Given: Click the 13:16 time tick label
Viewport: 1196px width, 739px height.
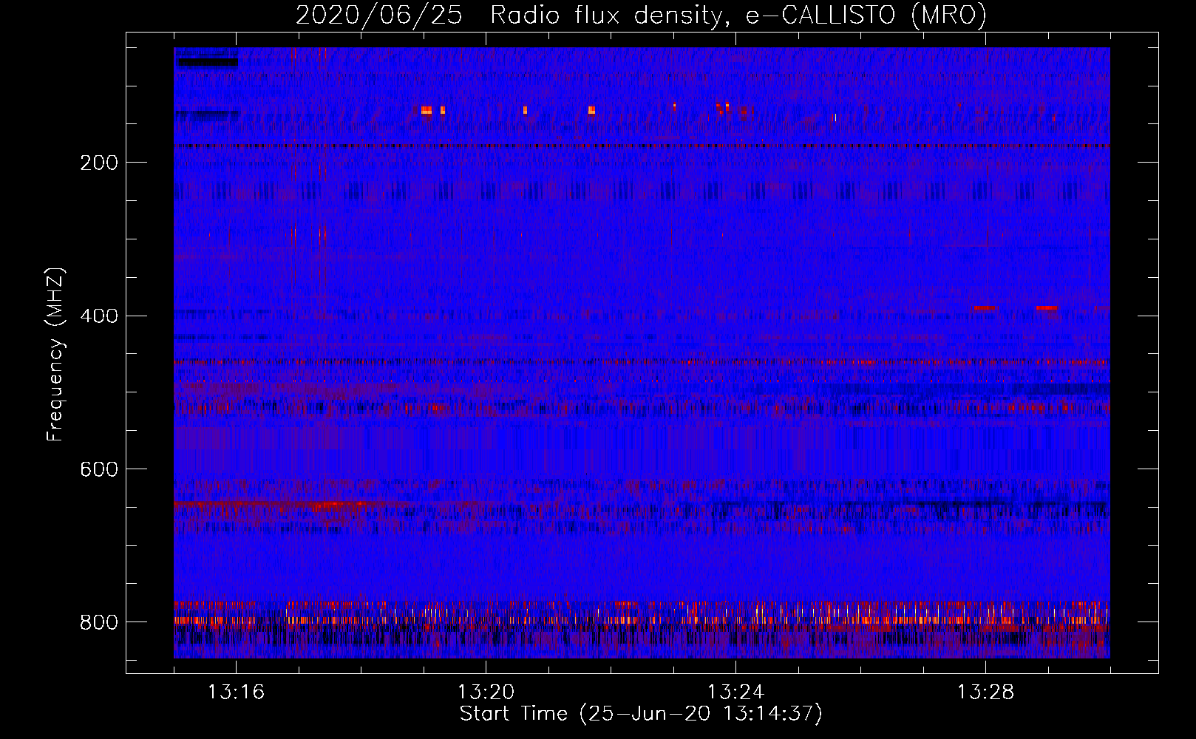Looking at the screenshot, I should [236, 692].
